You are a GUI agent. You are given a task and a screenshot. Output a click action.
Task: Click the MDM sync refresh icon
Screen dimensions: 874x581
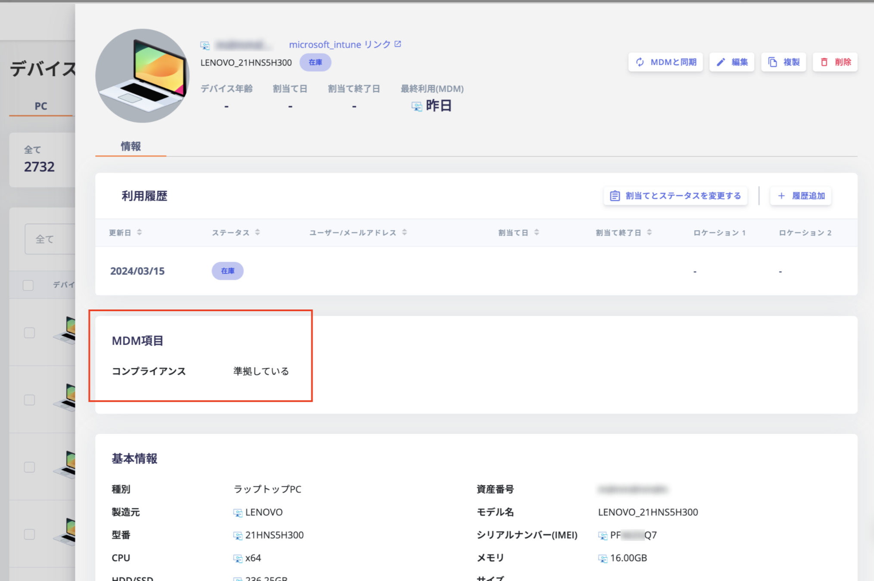tap(640, 62)
